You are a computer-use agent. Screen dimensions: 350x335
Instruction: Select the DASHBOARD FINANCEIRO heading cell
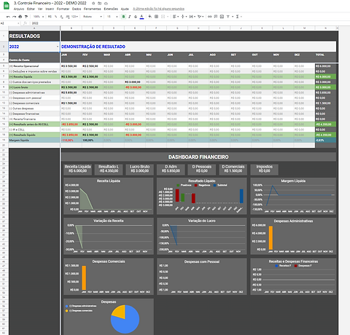198,157
